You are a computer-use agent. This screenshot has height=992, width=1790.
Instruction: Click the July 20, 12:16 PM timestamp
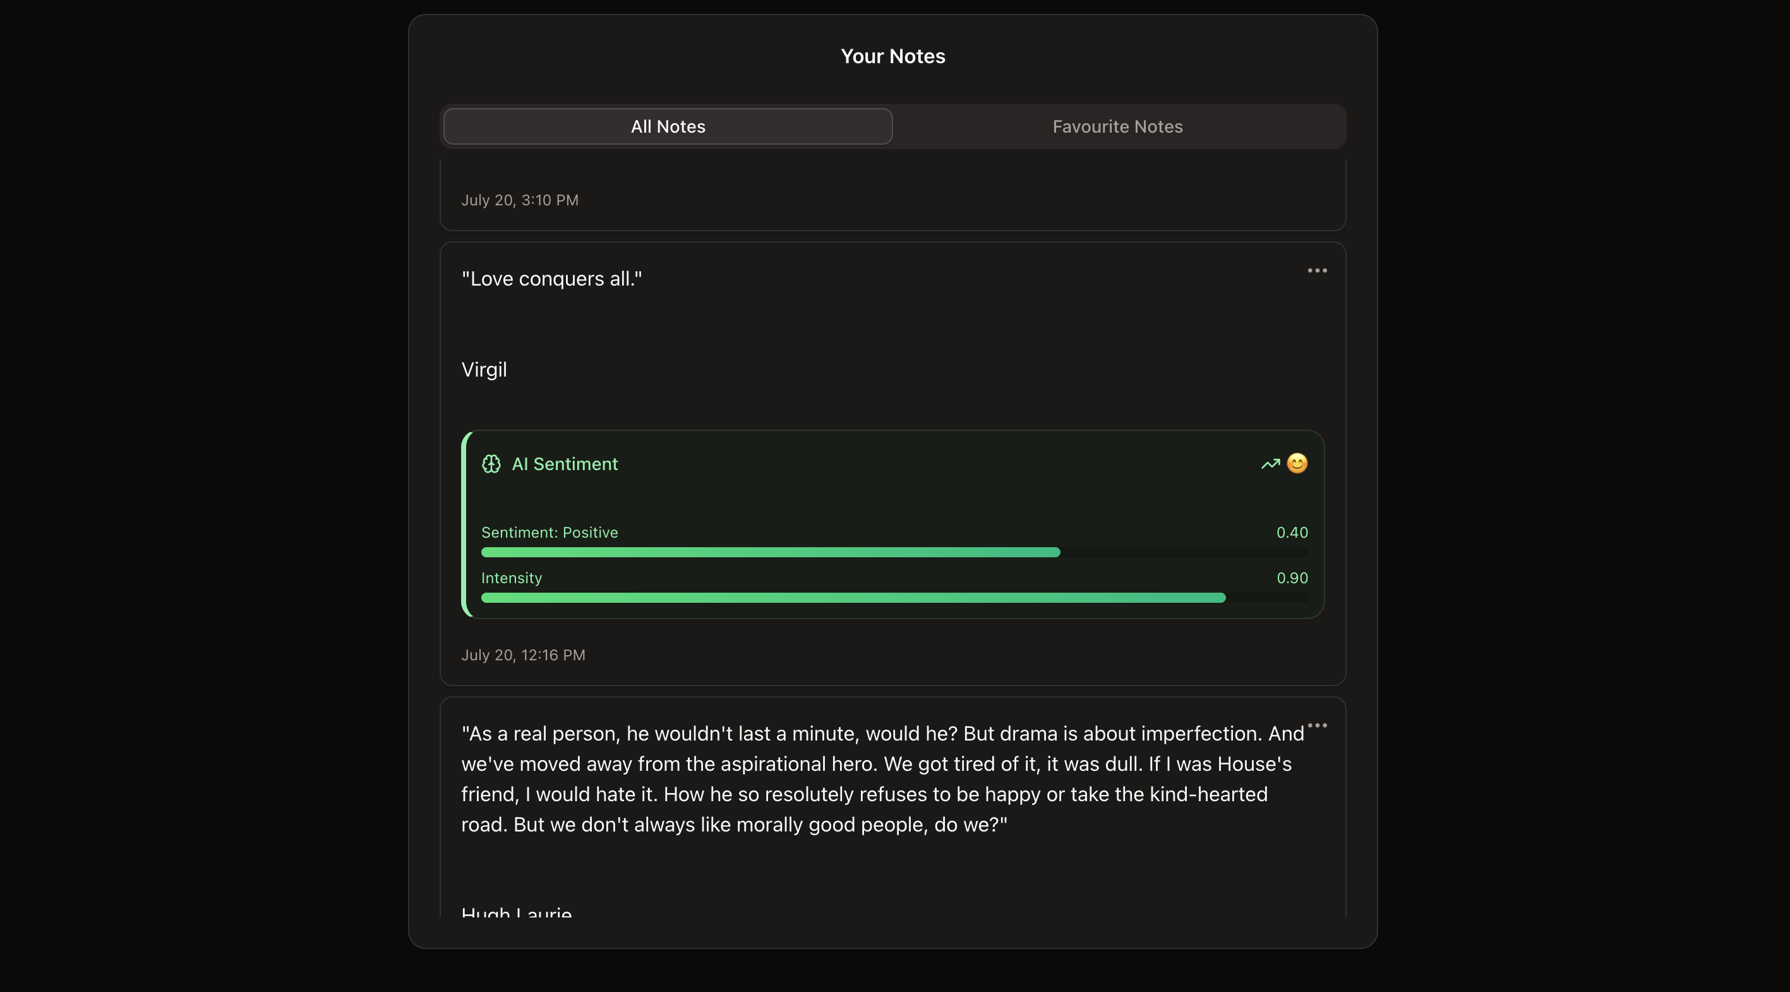(523, 655)
